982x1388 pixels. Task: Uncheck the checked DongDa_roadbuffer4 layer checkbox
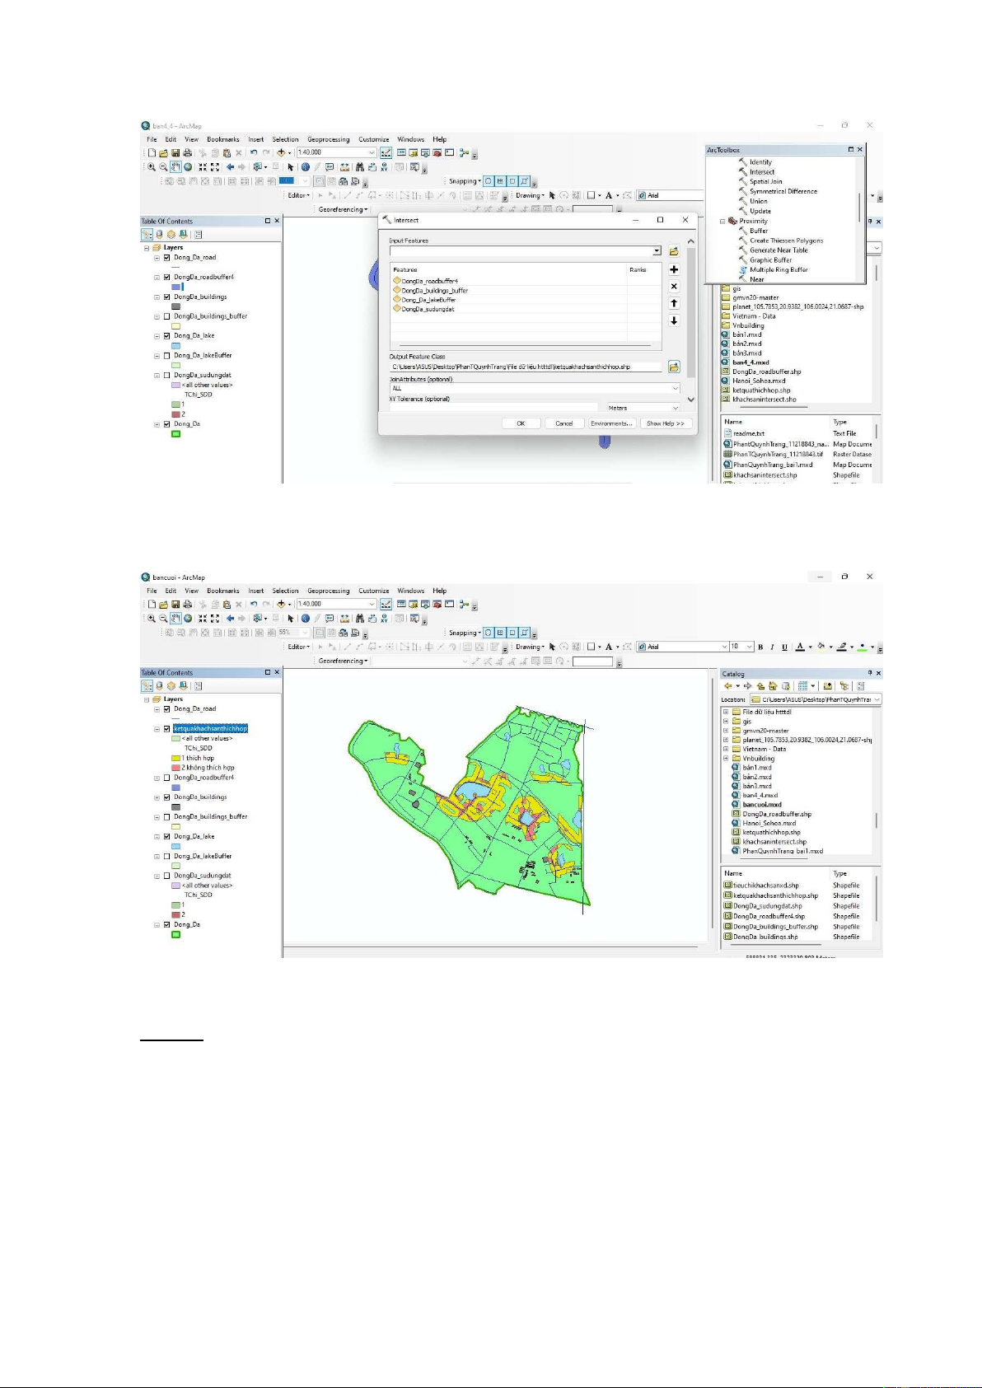[x=167, y=278]
